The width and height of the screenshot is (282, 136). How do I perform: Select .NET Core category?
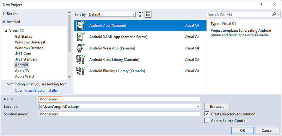23,54
